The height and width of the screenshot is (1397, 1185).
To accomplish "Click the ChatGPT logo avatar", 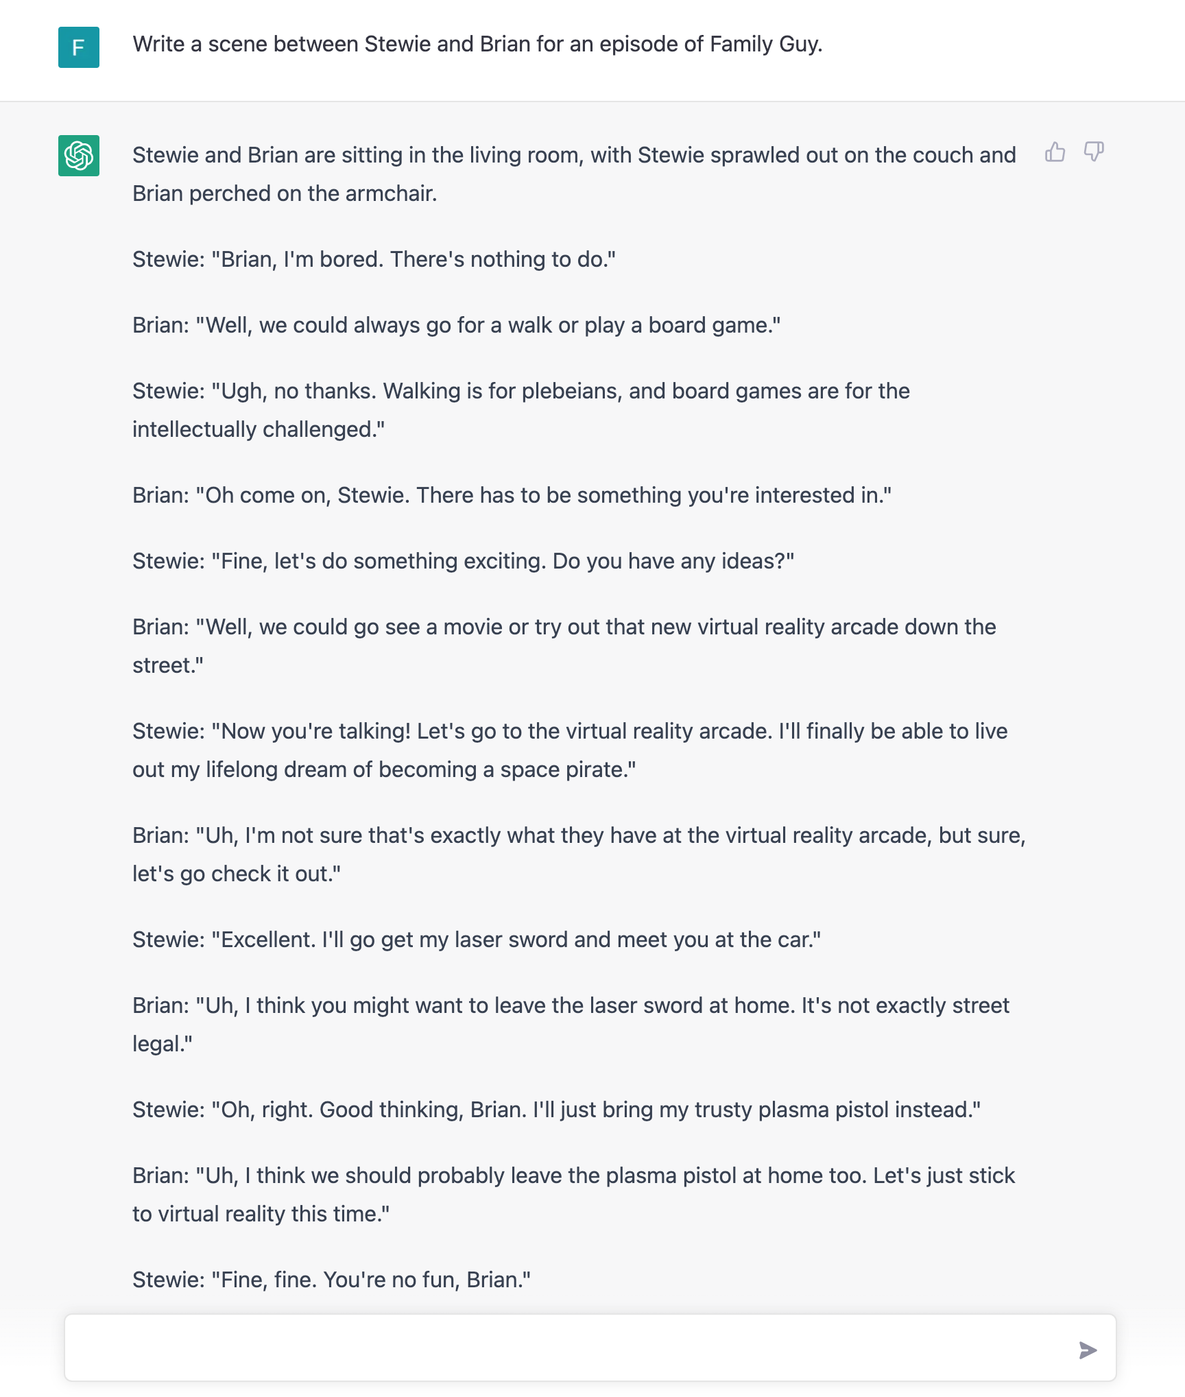I will [x=79, y=156].
